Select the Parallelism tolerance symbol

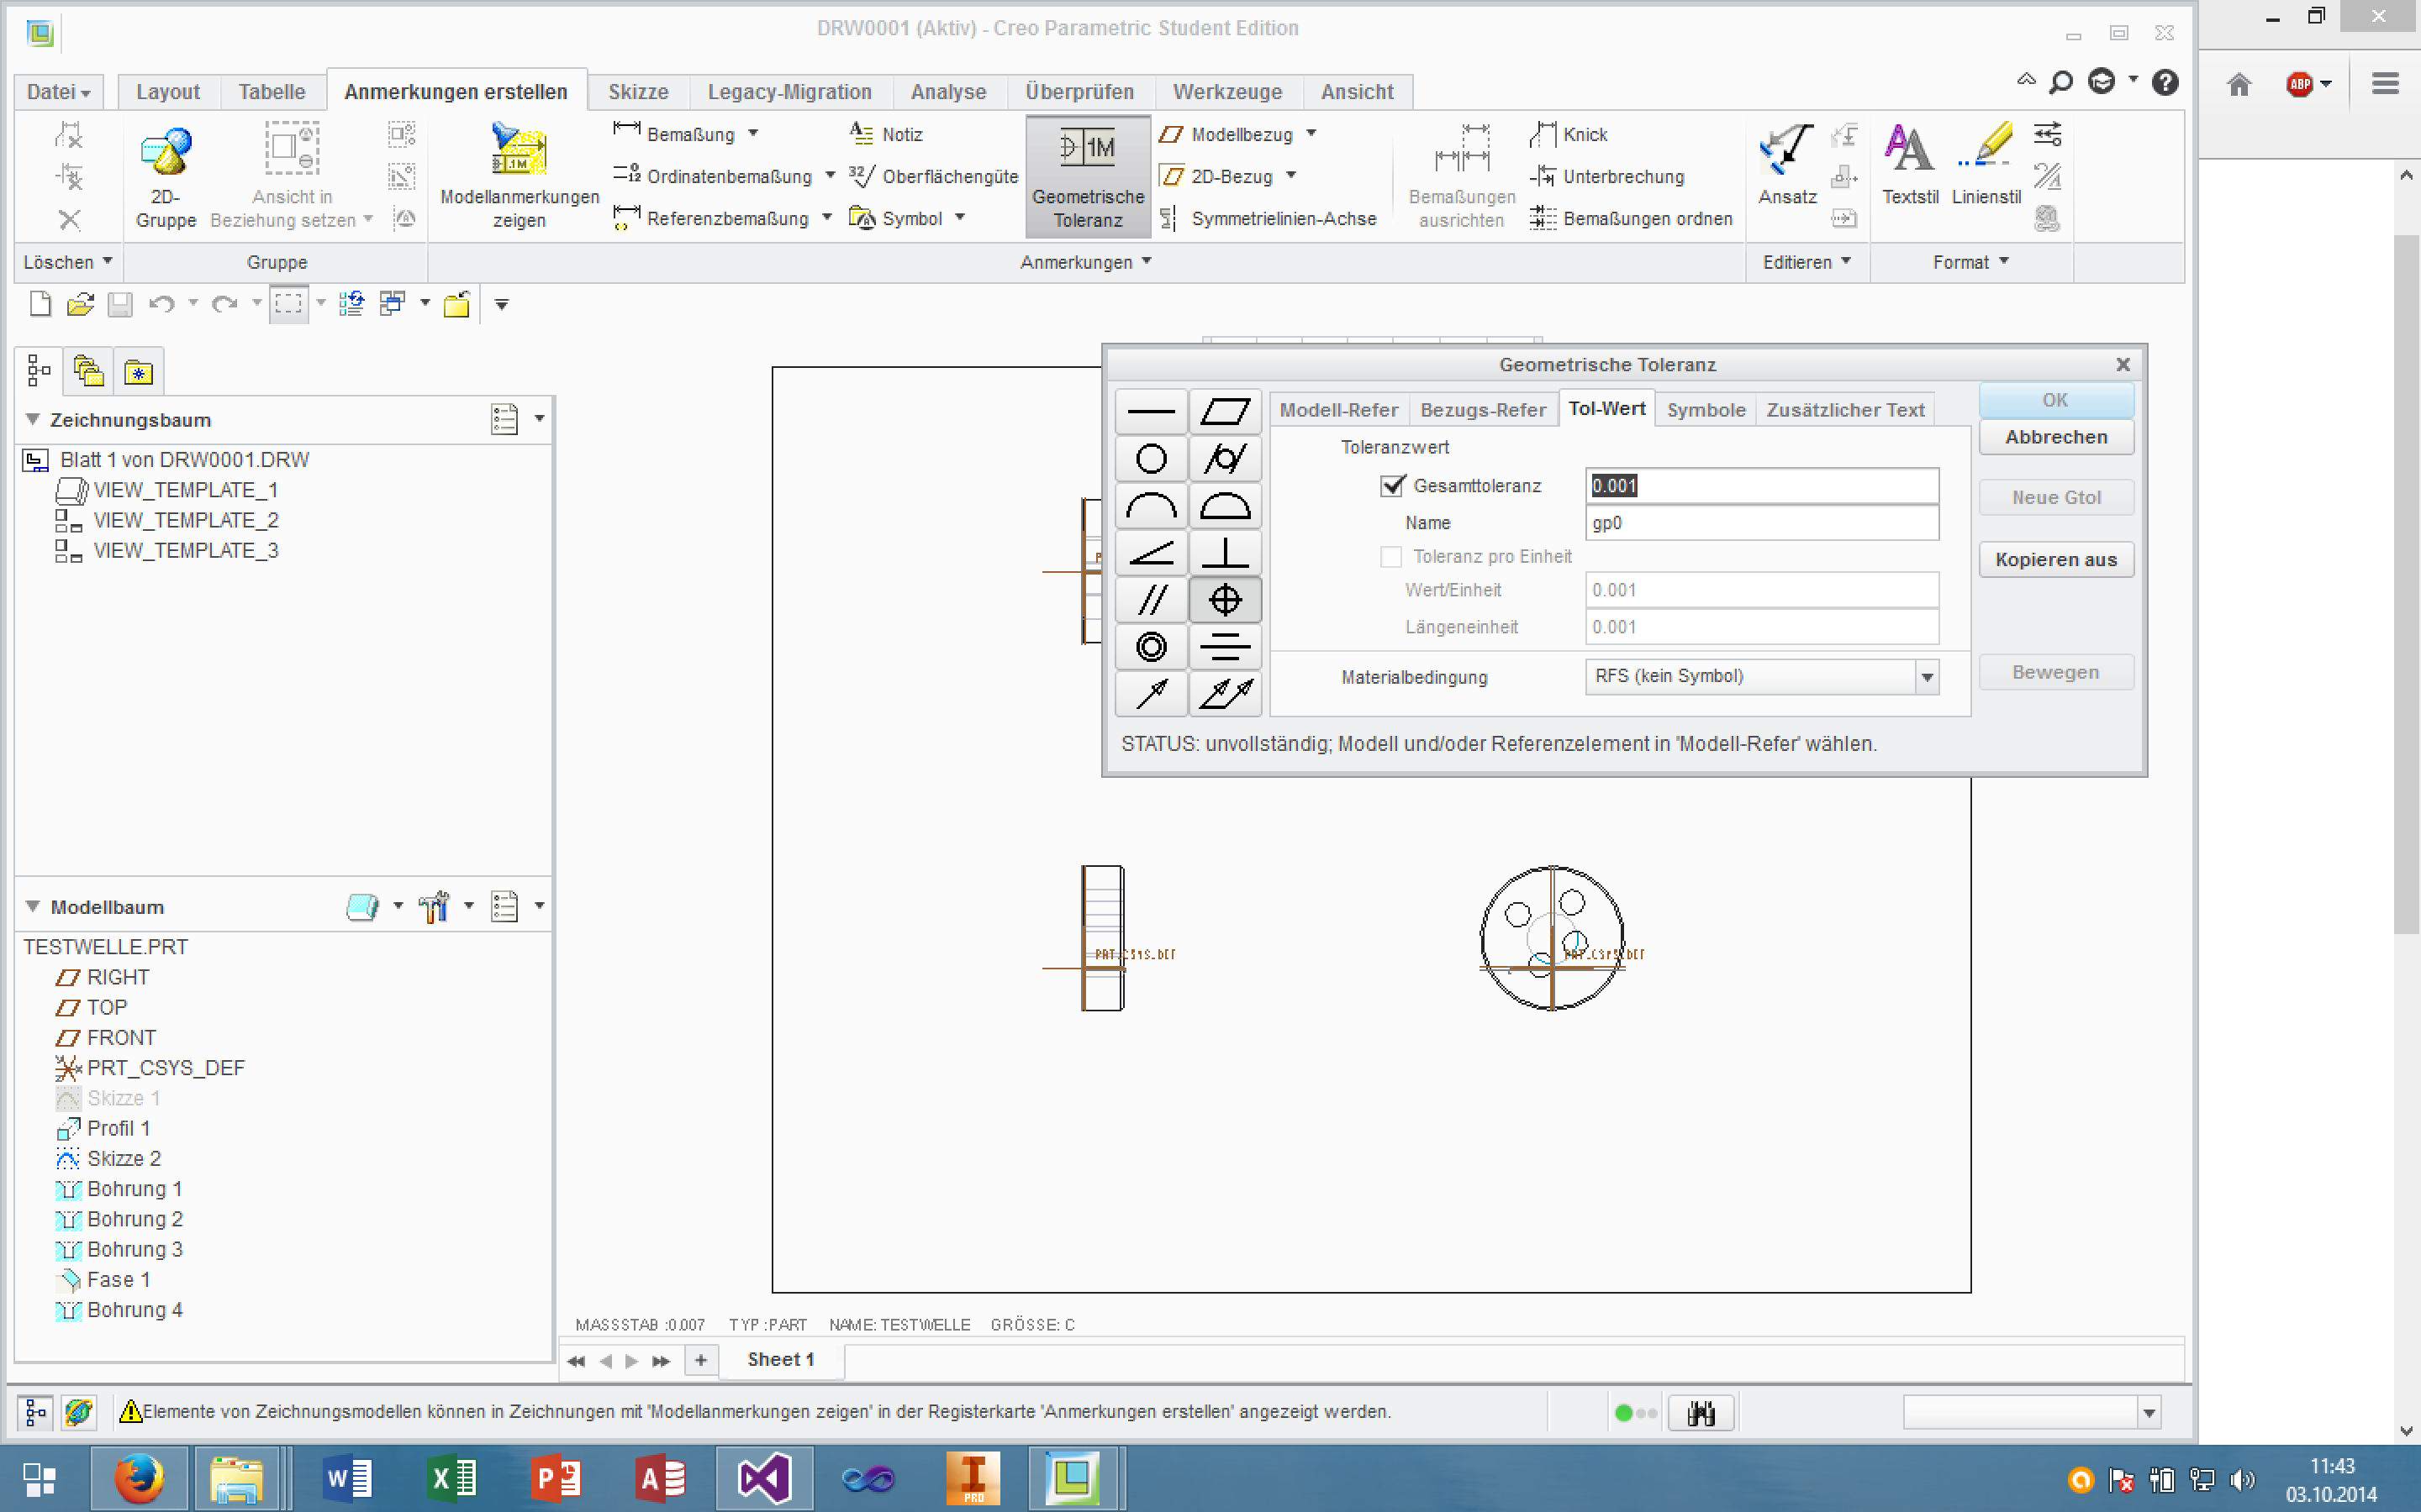[x=1151, y=600]
